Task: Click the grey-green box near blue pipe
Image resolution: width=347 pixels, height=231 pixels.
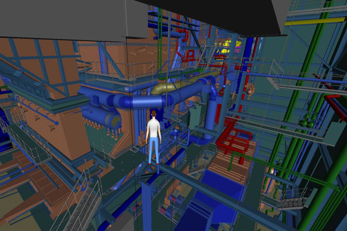Action: [195, 117]
